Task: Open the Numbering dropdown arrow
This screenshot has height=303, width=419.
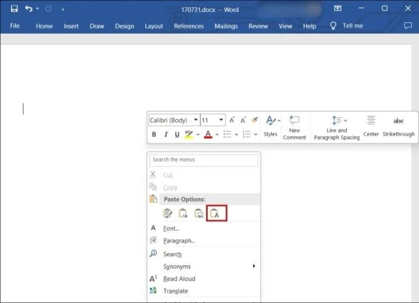Action: pyautogui.click(x=256, y=134)
